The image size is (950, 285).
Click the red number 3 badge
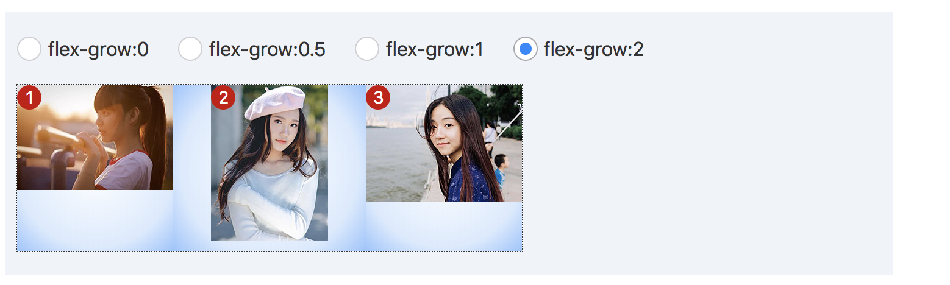[x=378, y=97]
